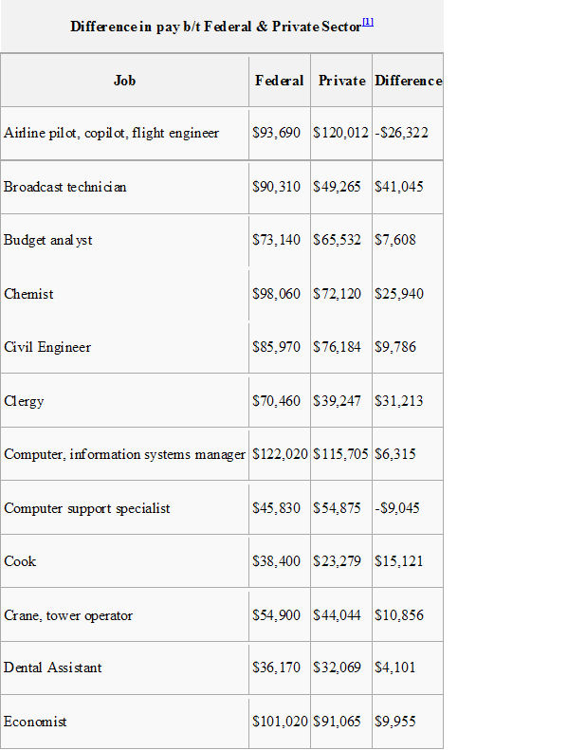Click the Private column header
The height and width of the screenshot is (750, 586).
tap(341, 81)
